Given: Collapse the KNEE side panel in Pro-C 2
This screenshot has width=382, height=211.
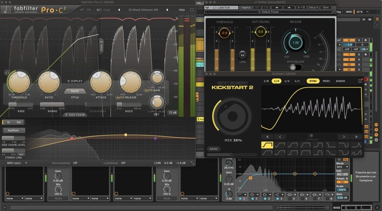Looking at the screenshot, I should click(x=101, y=46).
